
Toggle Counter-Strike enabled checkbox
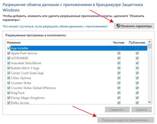coord(9,83)
